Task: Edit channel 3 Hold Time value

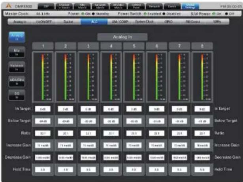Action: [x=89, y=169]
